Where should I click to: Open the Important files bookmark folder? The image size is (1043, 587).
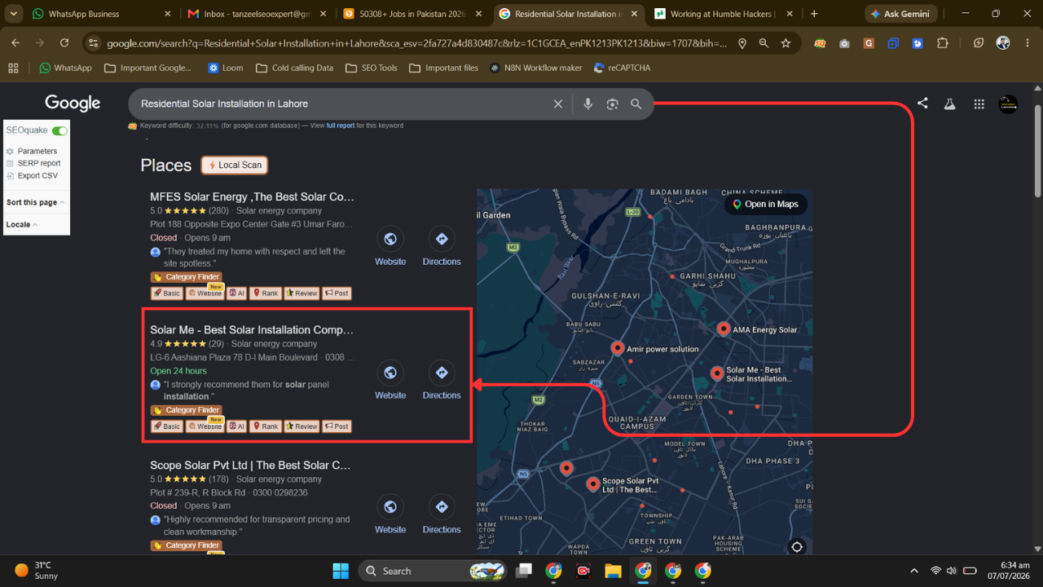(443, 68)
